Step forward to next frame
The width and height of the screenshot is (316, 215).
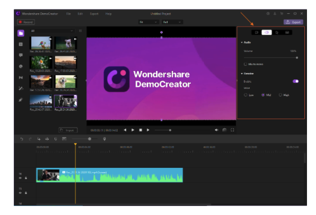[x=148, y=130]
